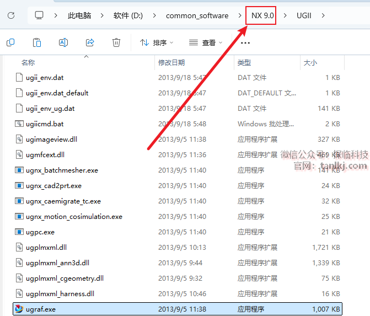
Task: Click the ugiicmd.bat batch file icon
Action: coord(19,124)
